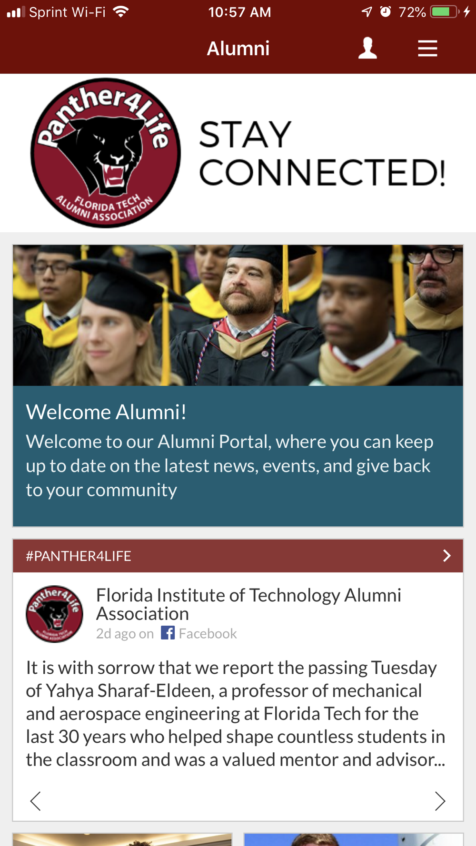The height and width of the screenshot is (846, 476).
Task: Open the graduation ceremony photo
Action: [238, 315]
